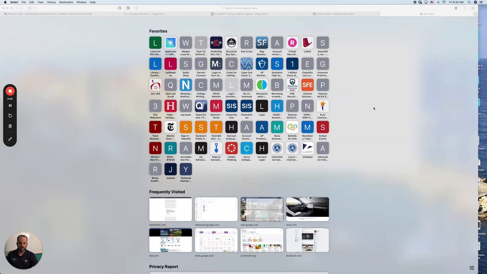Open the 1 Million Story Ideas favorite
This screenshot has width=487, height=274.
(292, 64)
